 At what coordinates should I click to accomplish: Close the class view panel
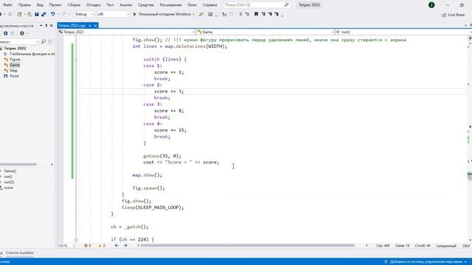(x=51, y=26)
